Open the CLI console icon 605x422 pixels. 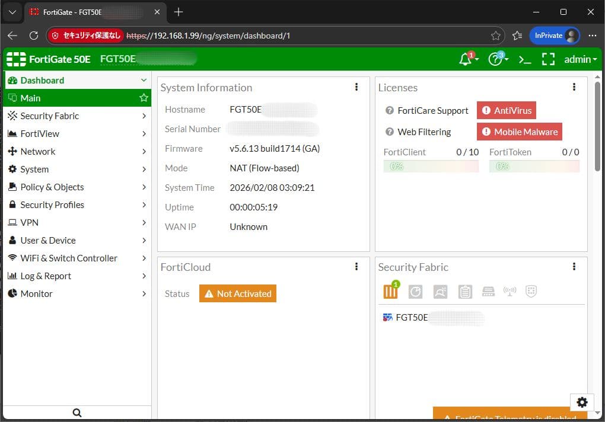[524, 59]
